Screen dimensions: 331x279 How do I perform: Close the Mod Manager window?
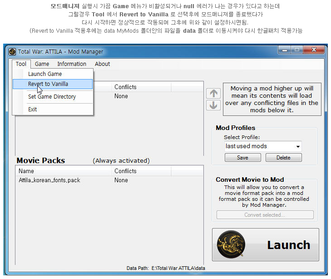(314, 50)
